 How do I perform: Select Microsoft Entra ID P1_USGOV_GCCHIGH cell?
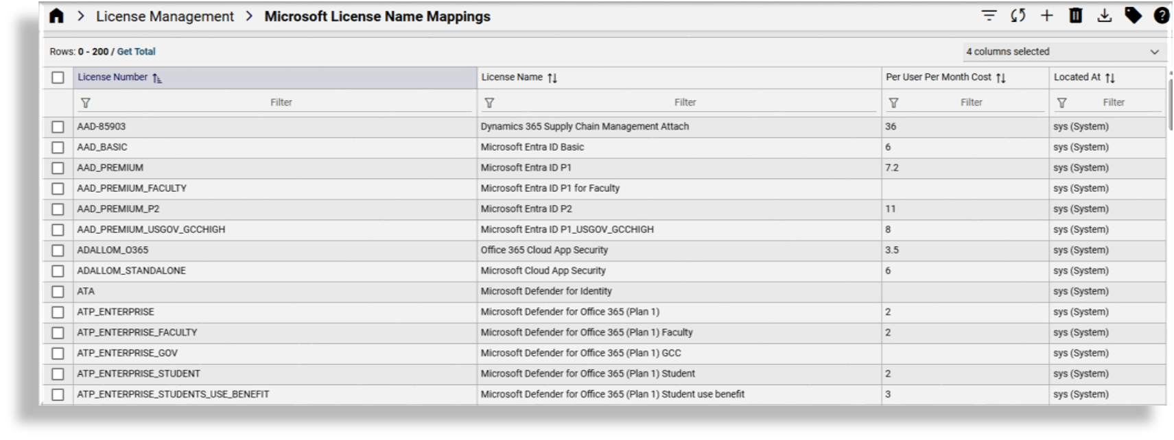(x=679, y=230)
